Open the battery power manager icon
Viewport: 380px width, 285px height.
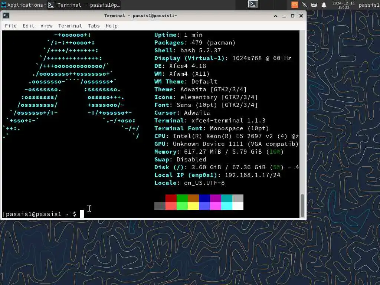click(314, 4)
